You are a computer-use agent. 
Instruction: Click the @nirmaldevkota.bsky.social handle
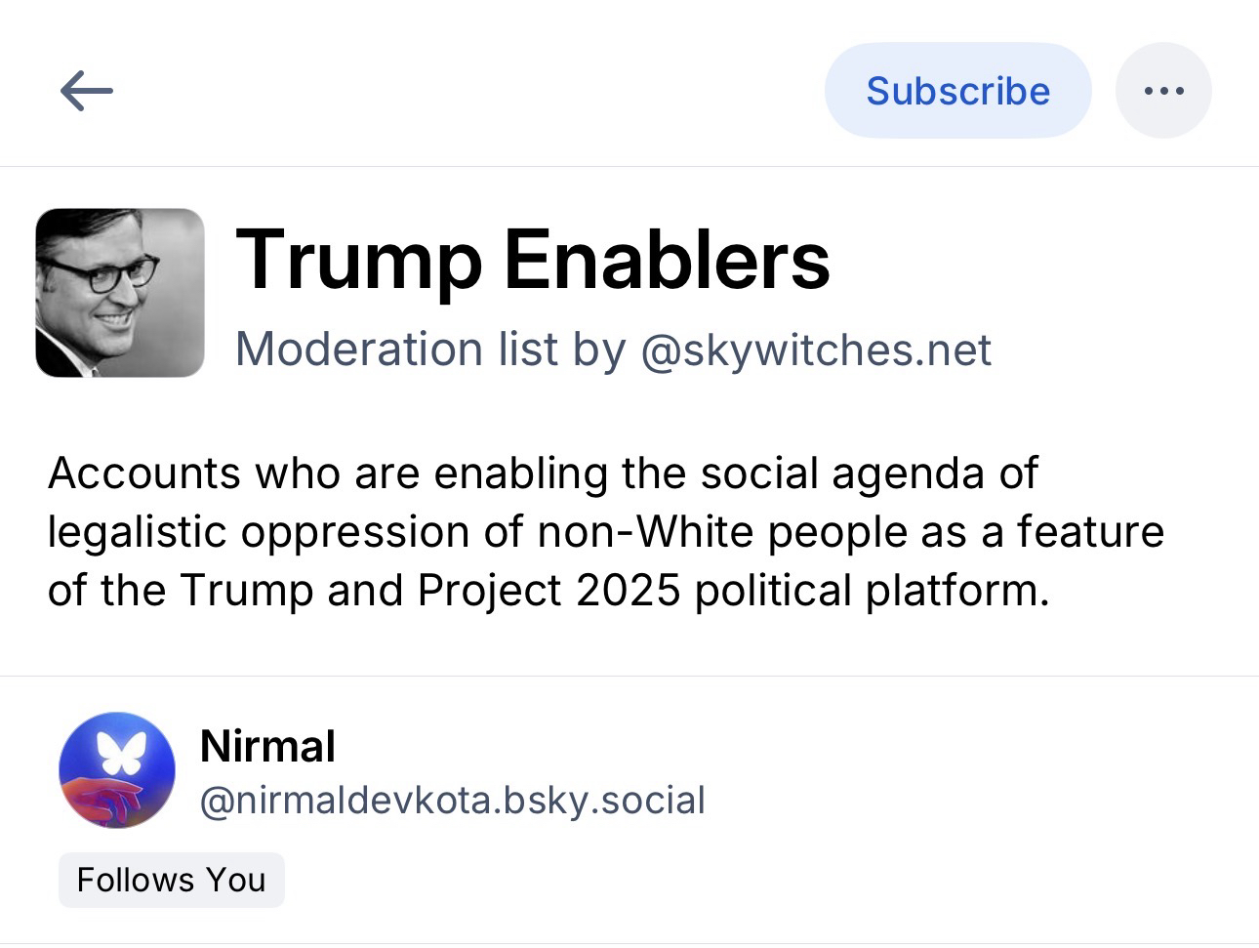tap(452, 801)
